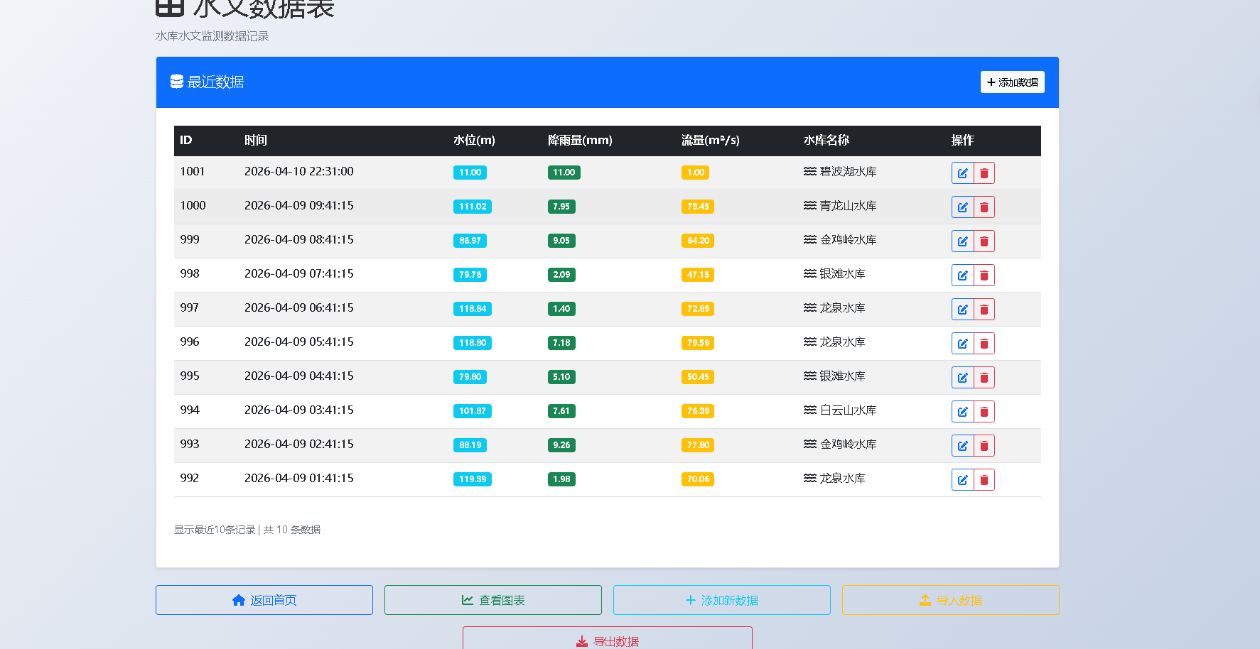Click flow badge 47.15
Screen dimensions: 1260x649
pos(698,275)
